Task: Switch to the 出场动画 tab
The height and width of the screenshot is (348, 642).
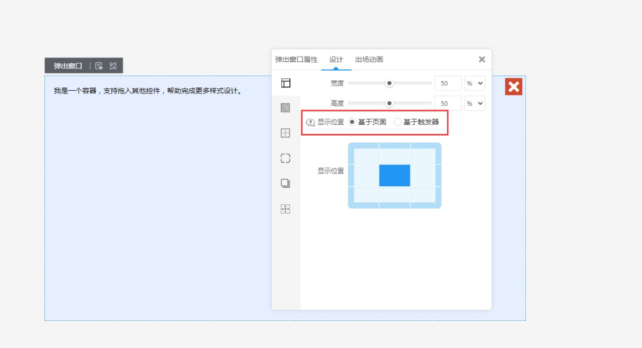Action: tap(369, 60)
